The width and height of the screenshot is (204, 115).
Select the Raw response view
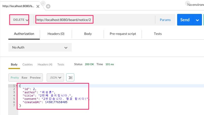(x=25, y=78)
